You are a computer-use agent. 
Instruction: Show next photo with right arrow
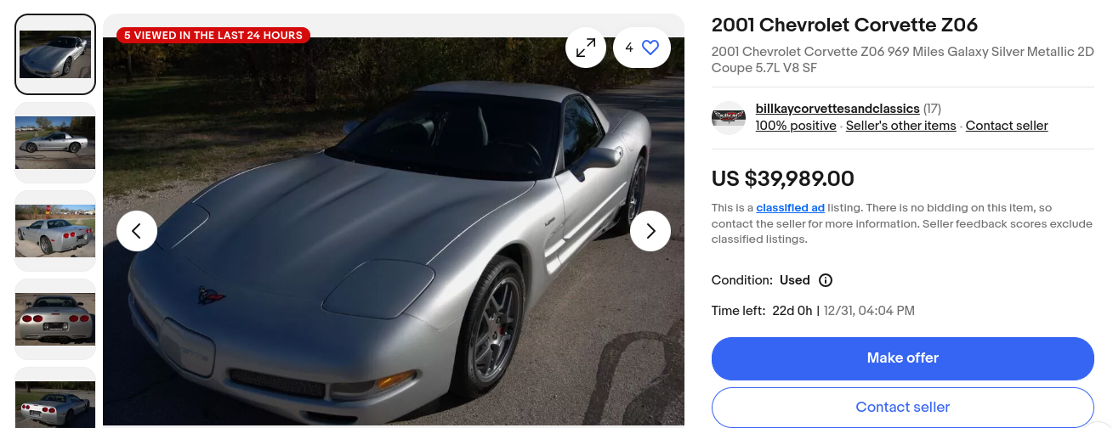tap(650, 231)
